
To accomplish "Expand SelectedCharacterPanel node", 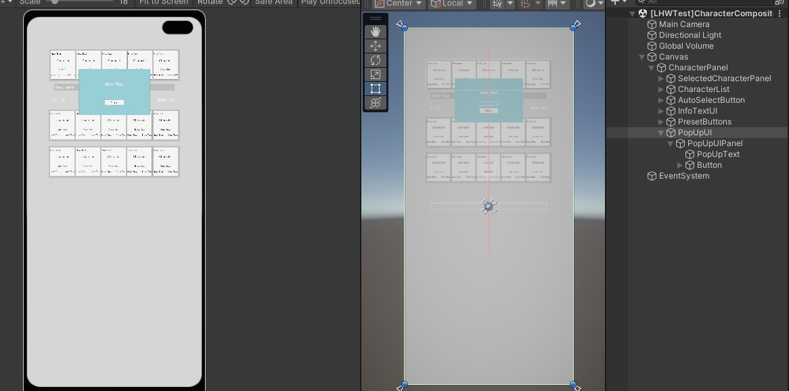I will click(661, 78).
